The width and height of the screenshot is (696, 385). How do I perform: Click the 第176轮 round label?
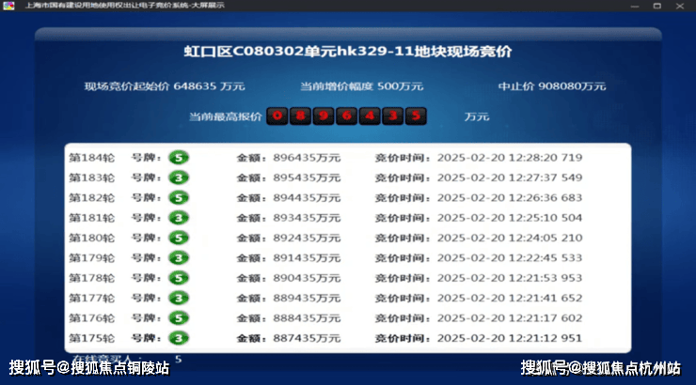91,318
